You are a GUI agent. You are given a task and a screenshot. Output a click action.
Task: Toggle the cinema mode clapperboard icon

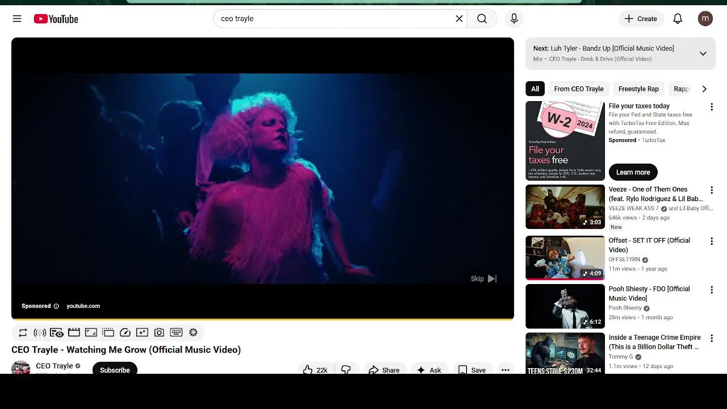[74, 332]
